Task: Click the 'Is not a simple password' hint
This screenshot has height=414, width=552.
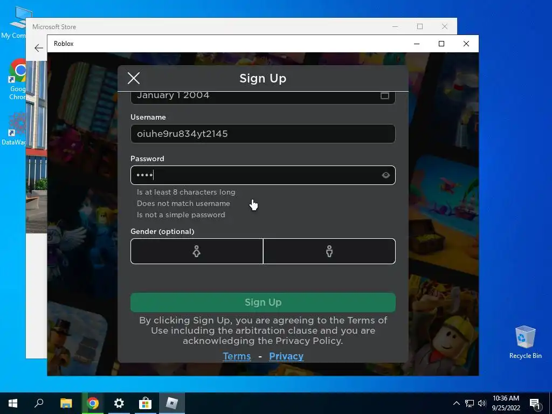Action: pyautogui.click(x=181, y=215)
